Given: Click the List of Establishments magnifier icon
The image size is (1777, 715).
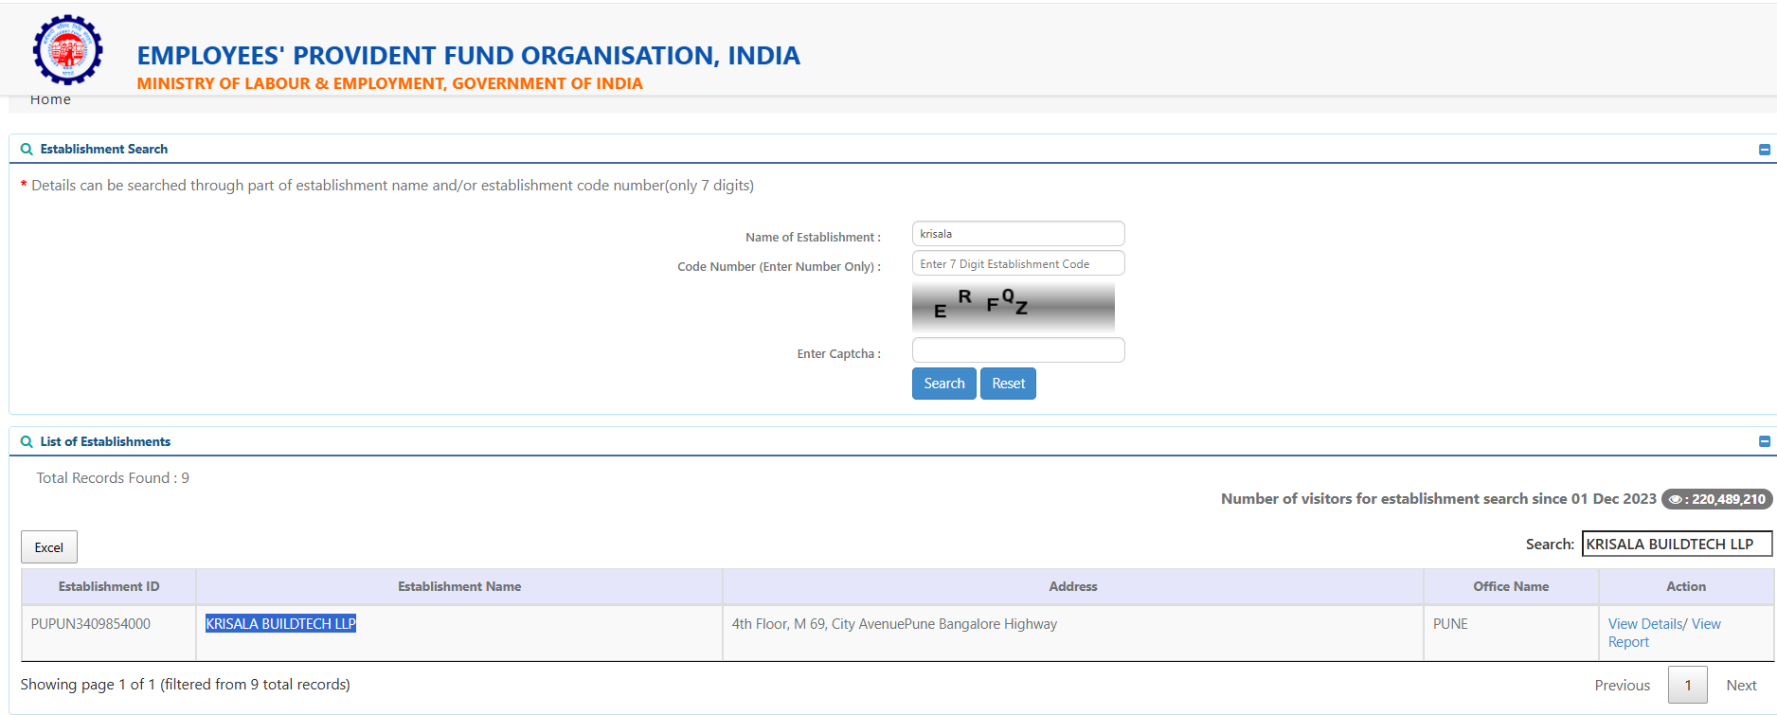Looking at the screenshot, I should click(27, 442).
